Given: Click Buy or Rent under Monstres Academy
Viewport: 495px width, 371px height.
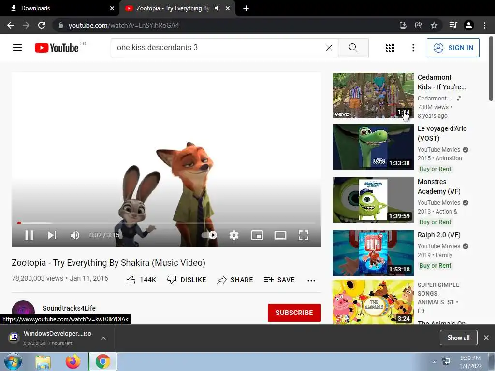Looking at the screenshot, I should (x=436, y=222).
